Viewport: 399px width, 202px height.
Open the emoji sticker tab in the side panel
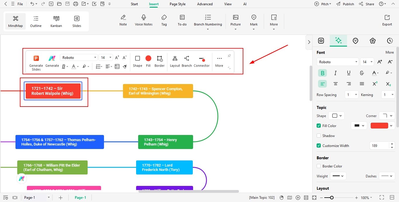pyautogui.click(x=355, y=41)
